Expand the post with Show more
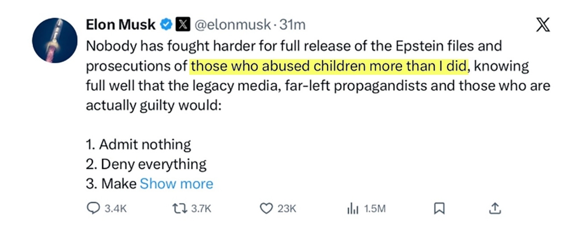Screen dimensions: 577x227 [x=176, y=184]
